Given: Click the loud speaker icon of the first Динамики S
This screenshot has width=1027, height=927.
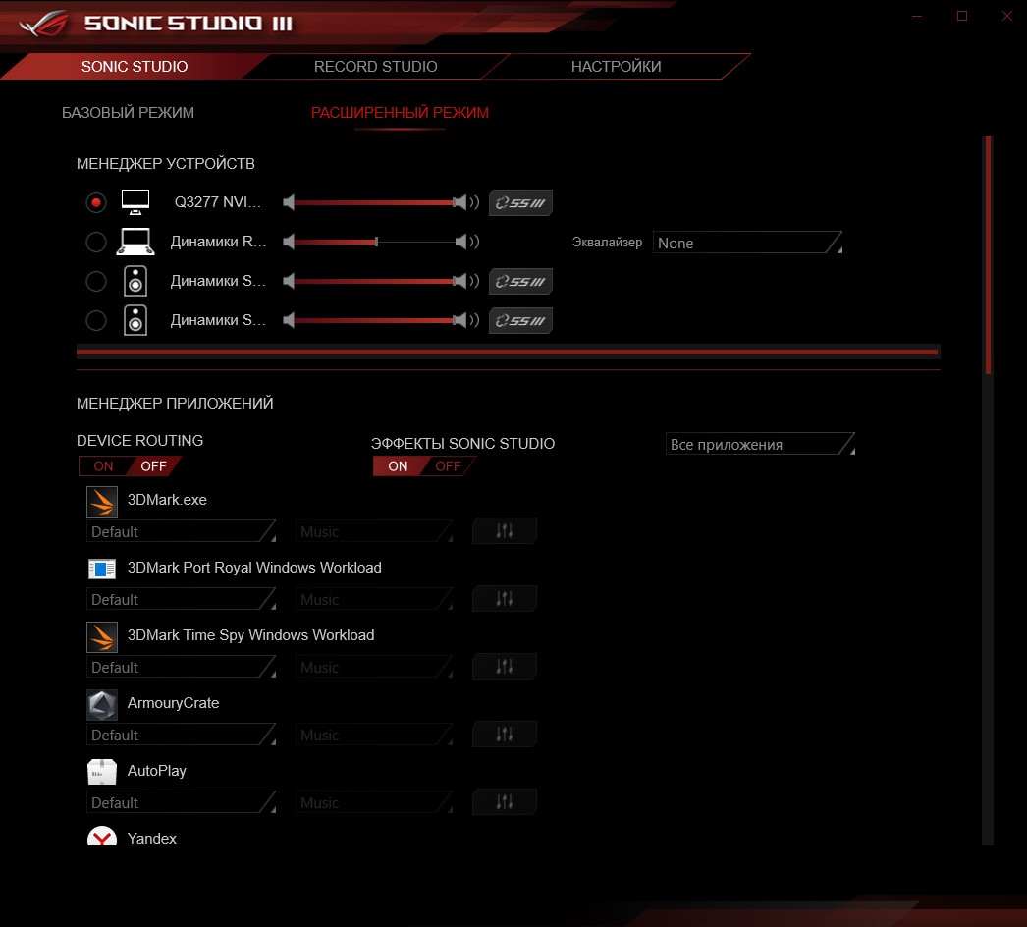Looking at the screenshot, I should click(x=467, y=281).
